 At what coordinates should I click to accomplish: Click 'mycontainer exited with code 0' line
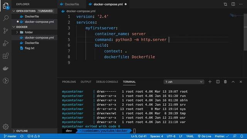91,126
